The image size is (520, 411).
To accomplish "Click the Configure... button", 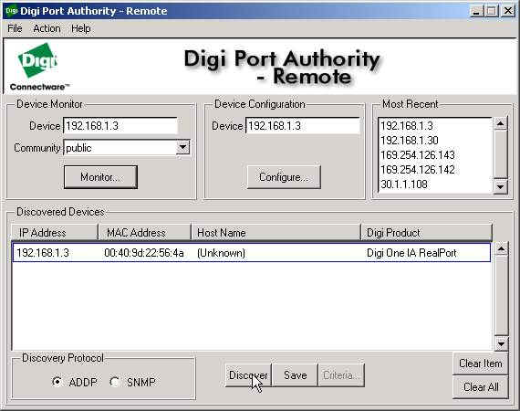I will [x=284, y=177].
